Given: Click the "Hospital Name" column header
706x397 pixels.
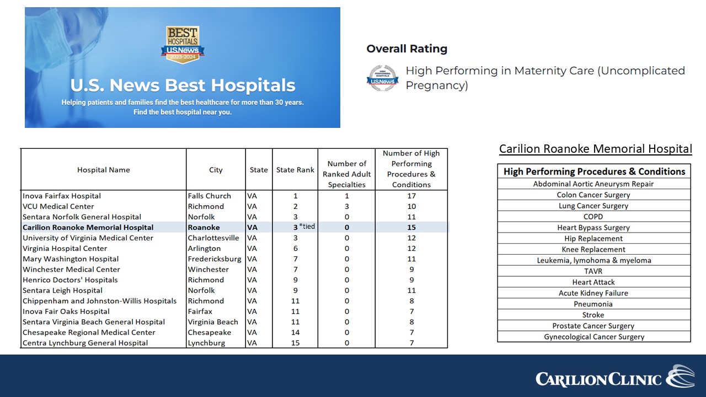Looking at the screenshot, I should [104, 170].
